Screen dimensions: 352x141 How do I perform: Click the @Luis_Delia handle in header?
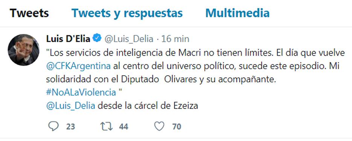point(128,39)
